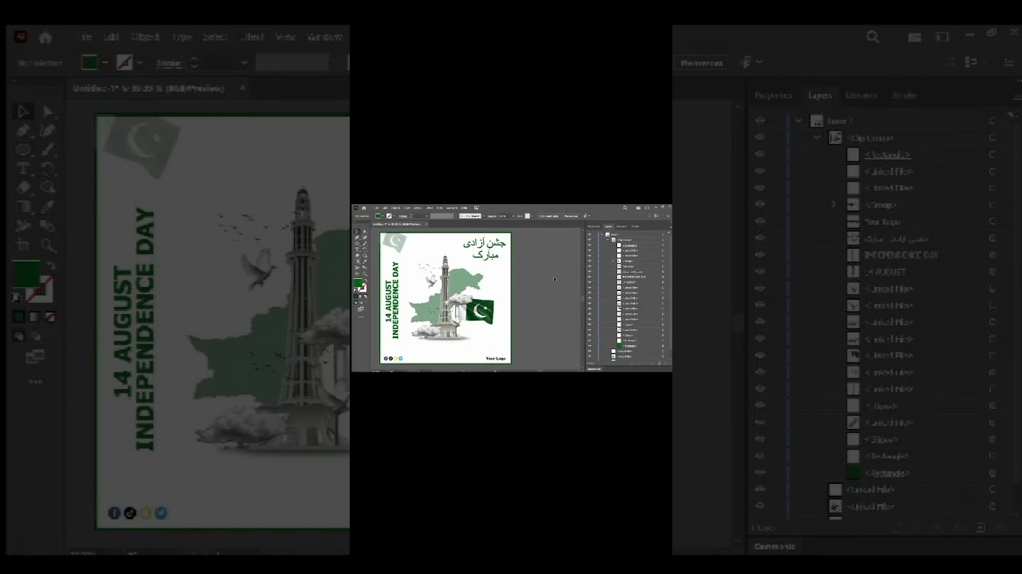1022x574 pixels.
Task: Click the Layer 1 thumbnail
Action: 816,121
